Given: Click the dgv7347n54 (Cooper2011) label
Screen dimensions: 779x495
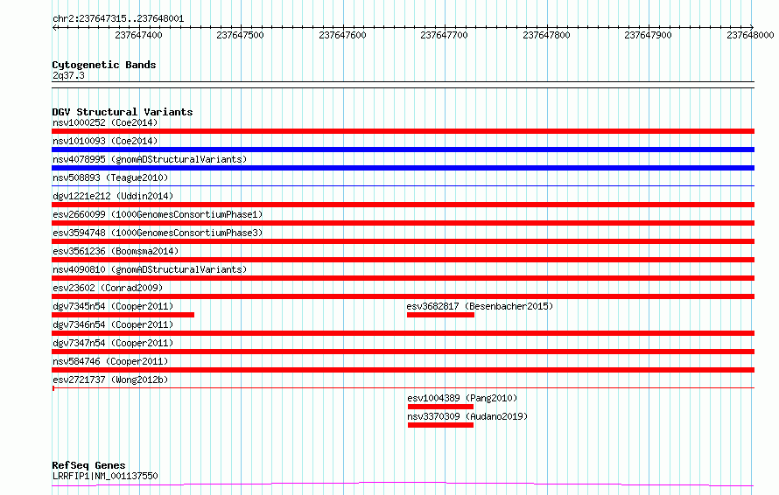Looking at the screenshot, I should [x=113, y=343].
